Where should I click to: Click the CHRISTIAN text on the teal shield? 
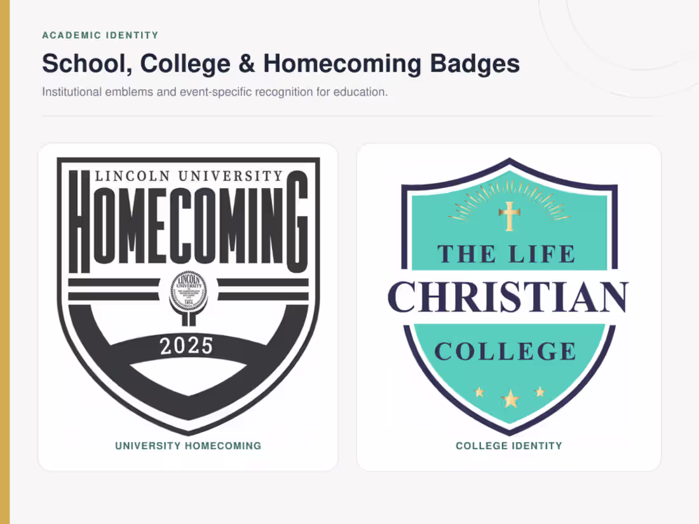click(x=508, y=297)
